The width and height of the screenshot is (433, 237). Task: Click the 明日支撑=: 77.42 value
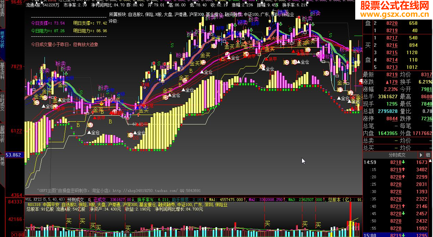[90, 23]
